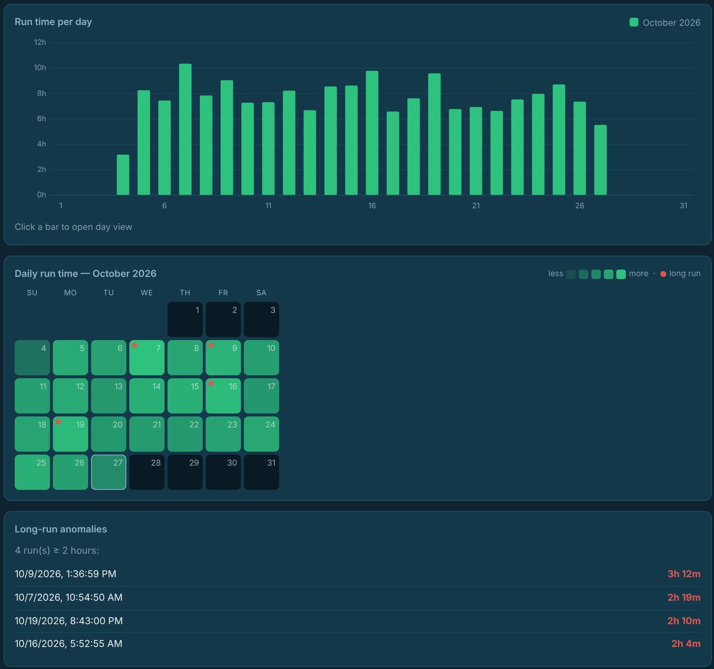
Task: Click the October 25 bar in the chart
Action: click(x=559, y=140)
